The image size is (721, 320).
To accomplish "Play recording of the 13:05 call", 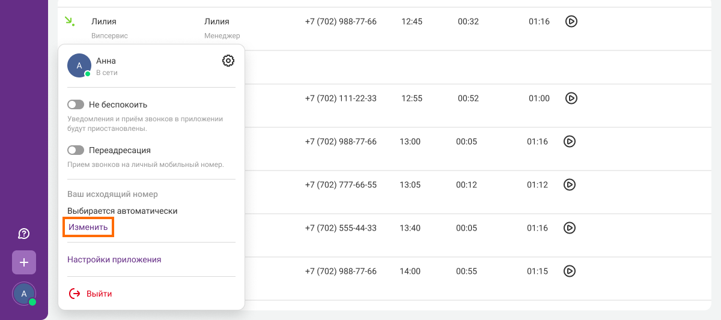I will [570, 185].
